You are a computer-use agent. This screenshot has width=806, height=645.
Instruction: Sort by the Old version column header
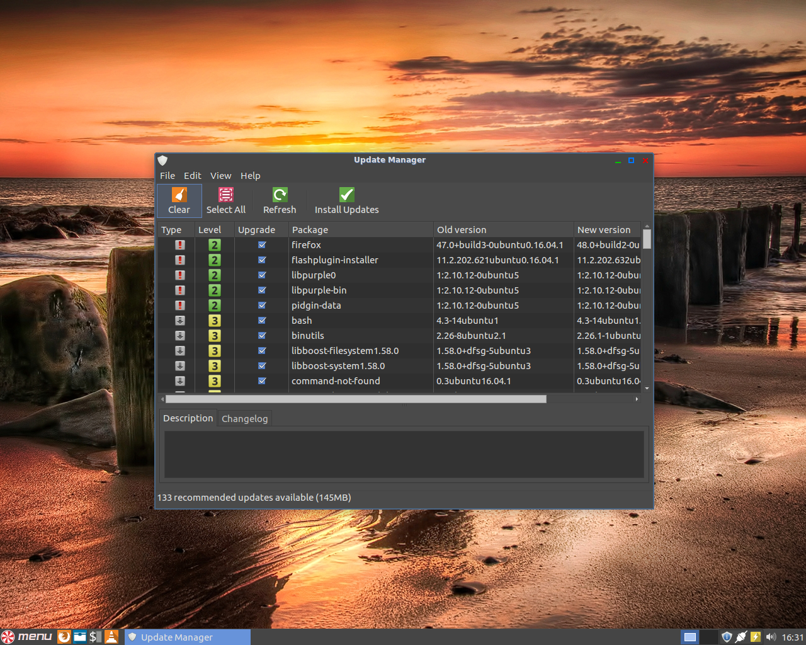coord(504,230)
